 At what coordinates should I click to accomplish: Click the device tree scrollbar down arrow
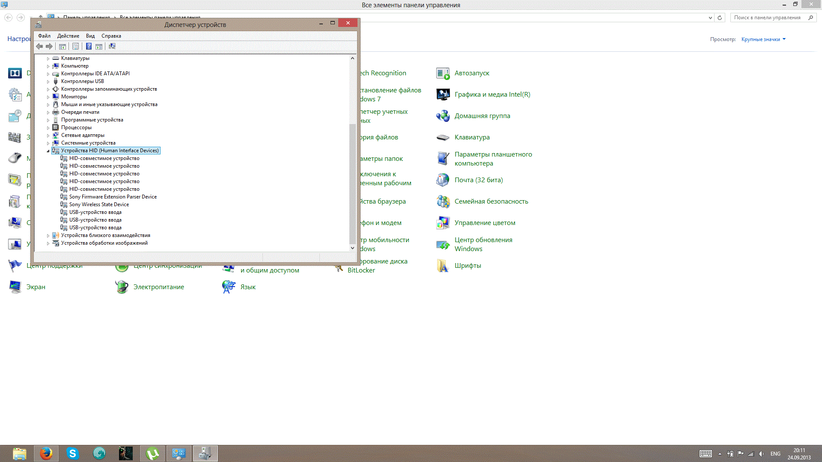tap(352, 248)
